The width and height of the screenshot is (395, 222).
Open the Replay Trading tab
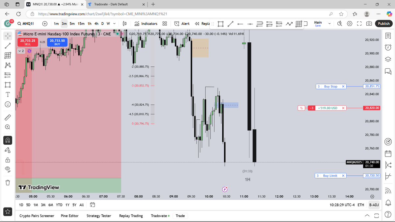pyautogui.click(x=131, y=216)
